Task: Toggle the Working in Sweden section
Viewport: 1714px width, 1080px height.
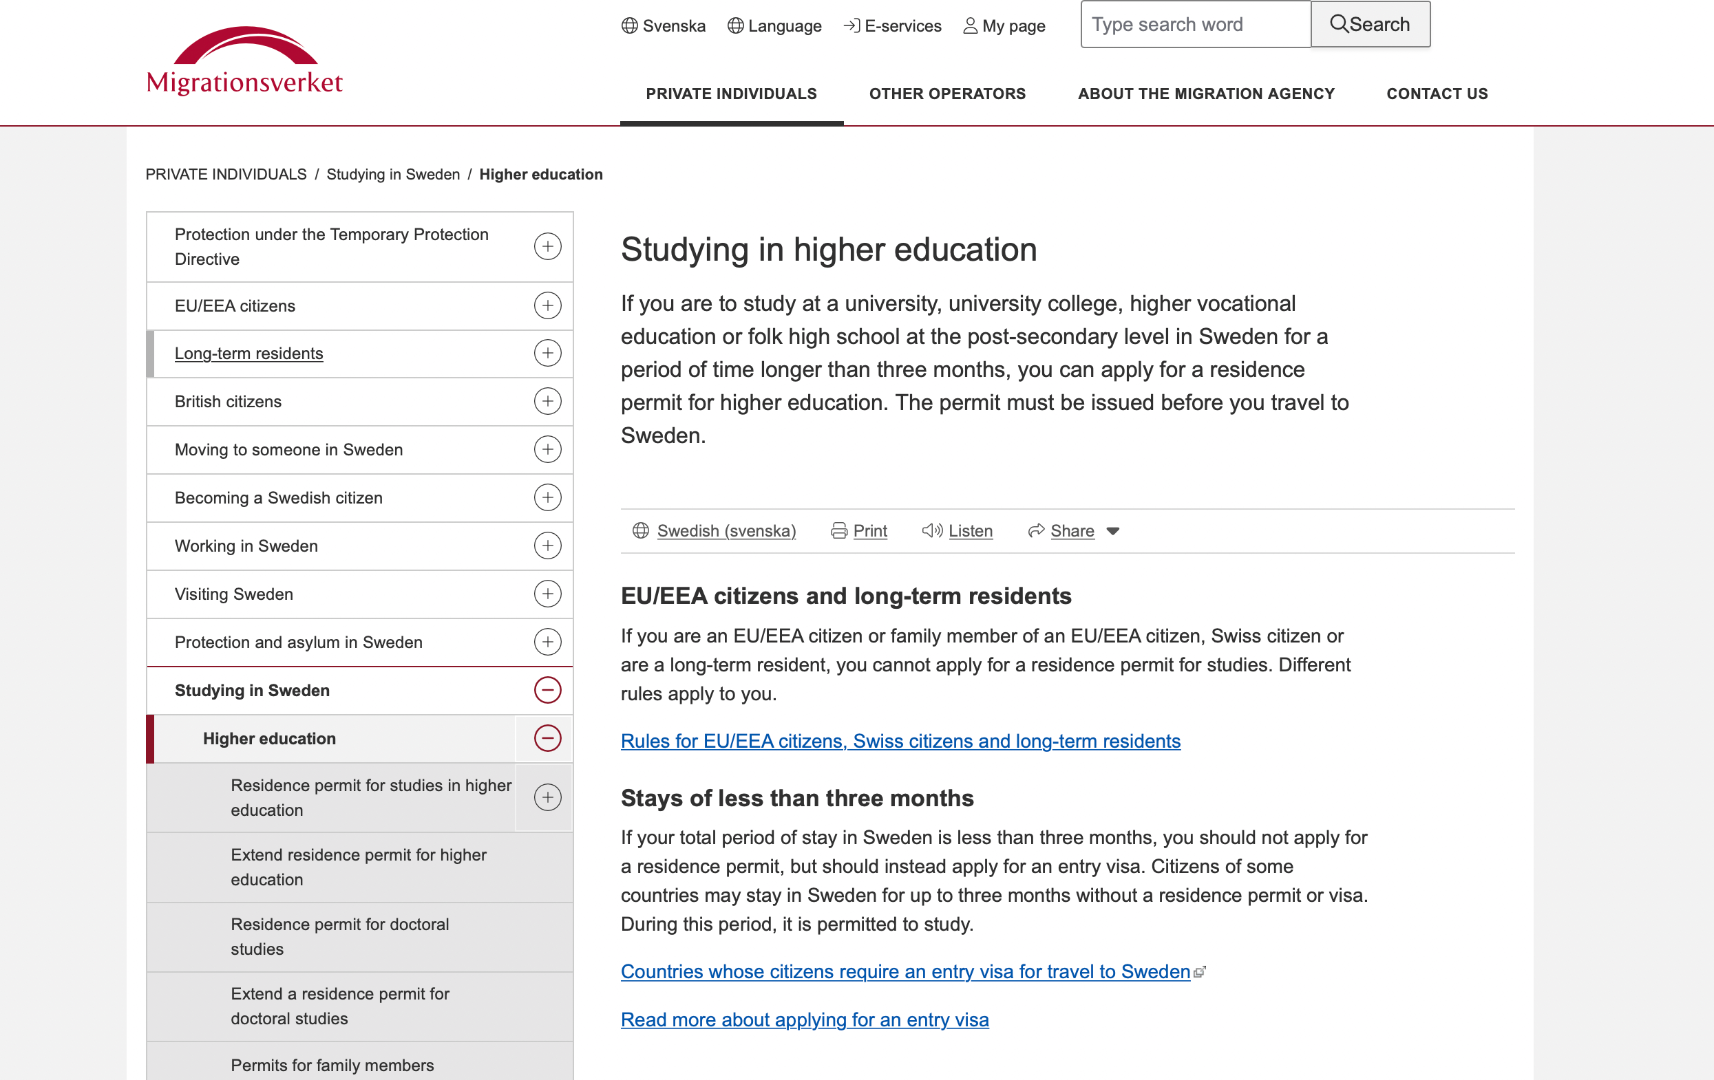Action: click(x=548, y=545)
